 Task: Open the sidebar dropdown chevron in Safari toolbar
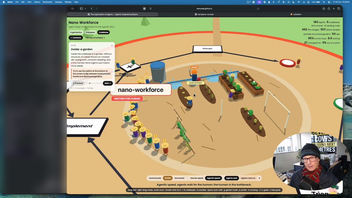[x=86, y=9]
